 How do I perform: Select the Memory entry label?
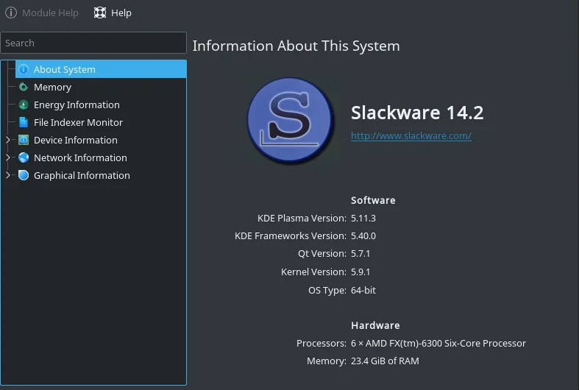(x=52, y=87)
